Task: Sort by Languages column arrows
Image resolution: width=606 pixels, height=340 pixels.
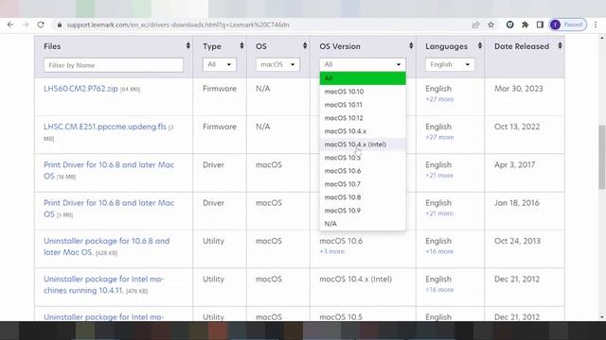Action: coord(480,46)
